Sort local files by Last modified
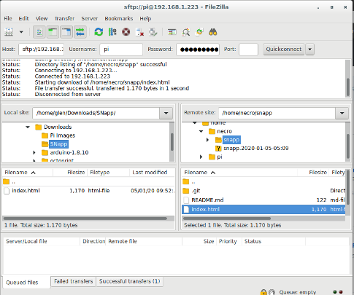The image size is (354, 295). (x=152, y=173)
